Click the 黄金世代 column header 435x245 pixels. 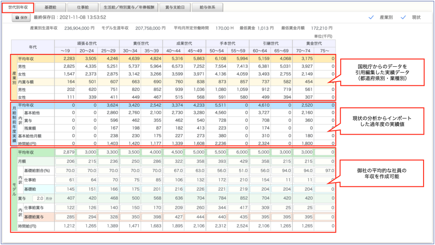[x=314, y=43]
